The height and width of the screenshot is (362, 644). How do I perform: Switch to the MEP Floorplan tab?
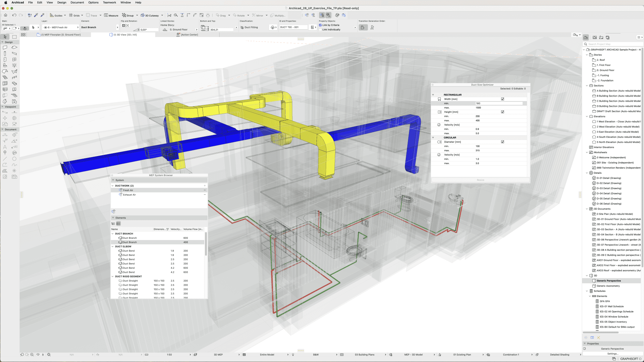tap(61, 34)
